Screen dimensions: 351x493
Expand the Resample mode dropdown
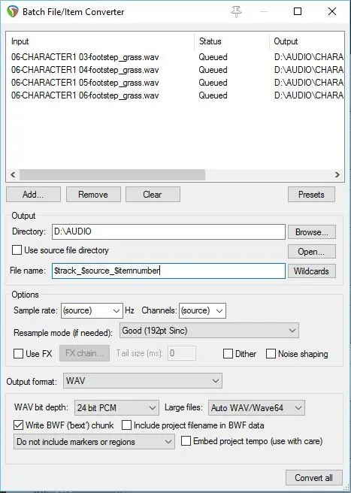(x=209, y=331)
